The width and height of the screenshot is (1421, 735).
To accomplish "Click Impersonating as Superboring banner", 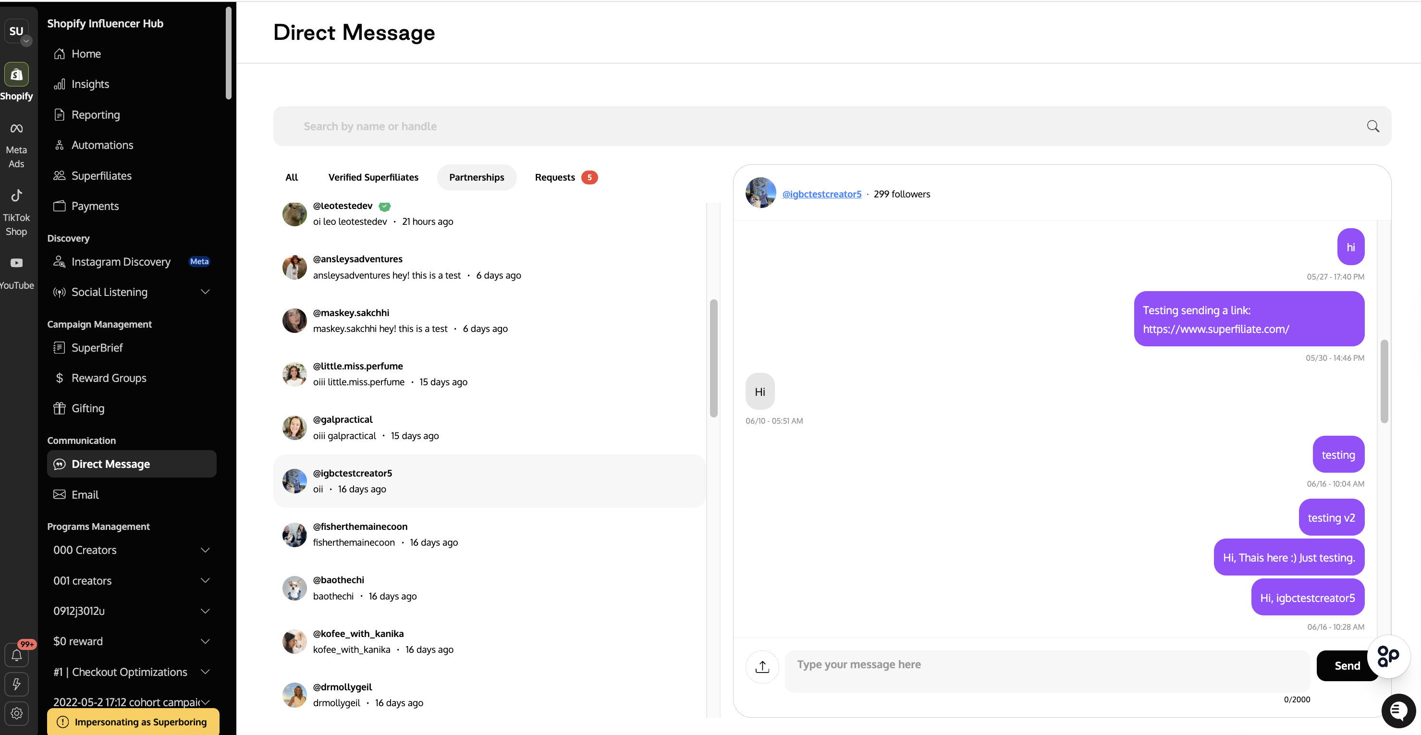I will [x=133, y=722].
